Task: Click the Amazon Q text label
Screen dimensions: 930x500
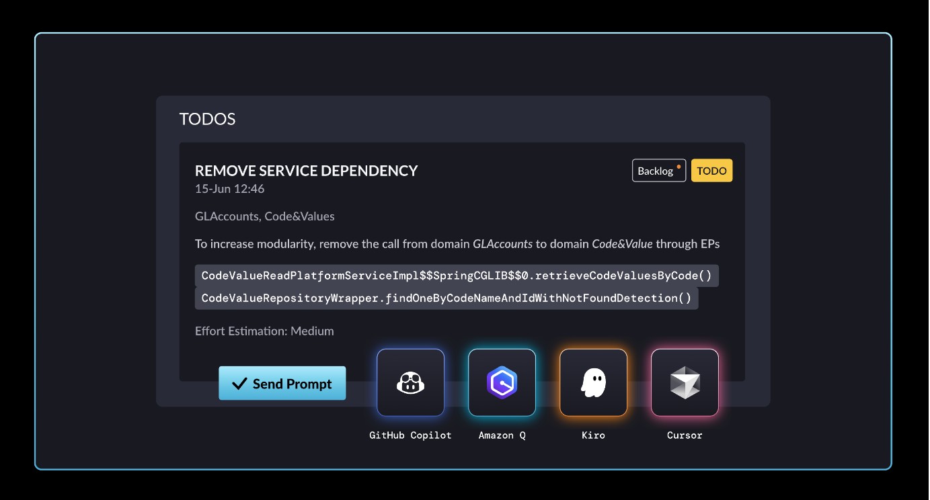Action: click(502, 435)
